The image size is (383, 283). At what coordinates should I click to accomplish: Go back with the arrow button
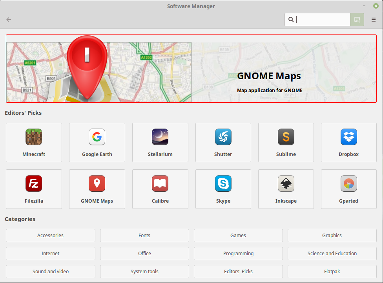9,20
